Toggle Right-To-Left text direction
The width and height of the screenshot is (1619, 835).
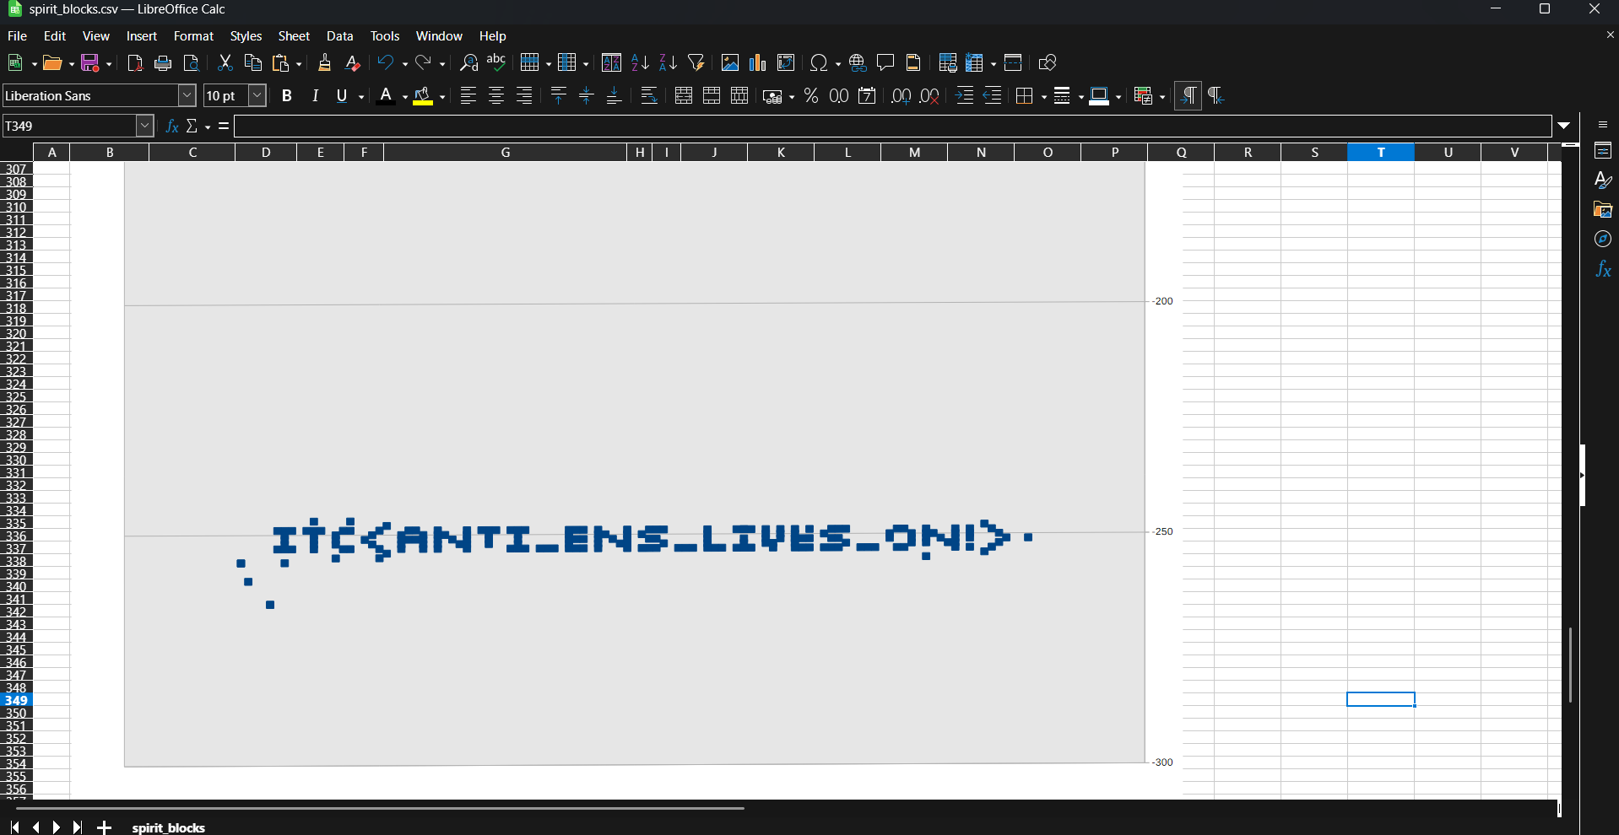pos(1216,95)
